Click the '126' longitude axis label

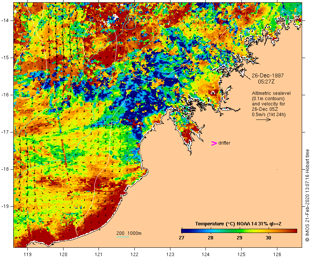point(277,254)
